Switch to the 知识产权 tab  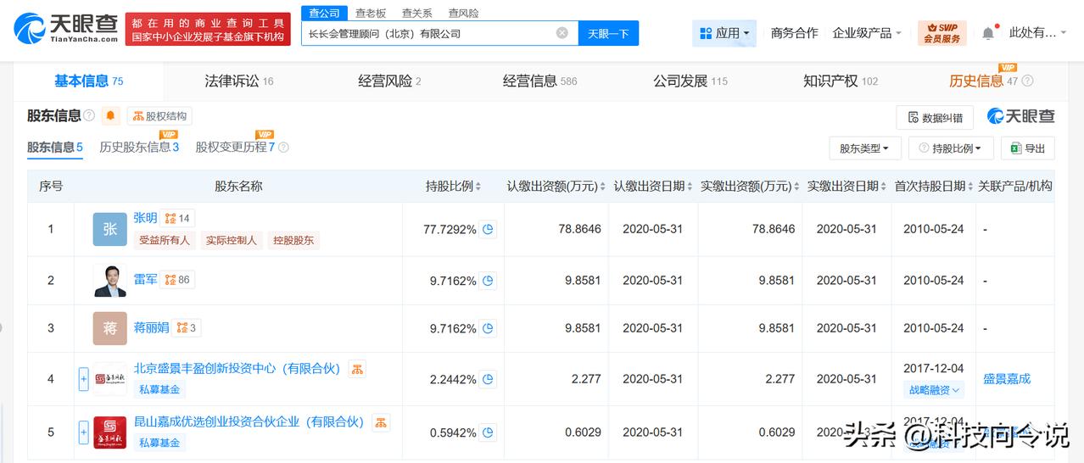[x=841, y=81]
